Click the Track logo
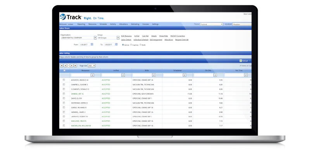The height and width of the screenshot is (155, 310). [71, 17]
